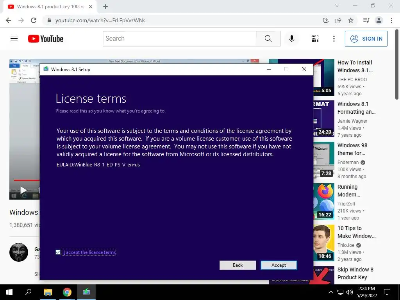Open the clock showing 2:24 PM

coord(367,292)
